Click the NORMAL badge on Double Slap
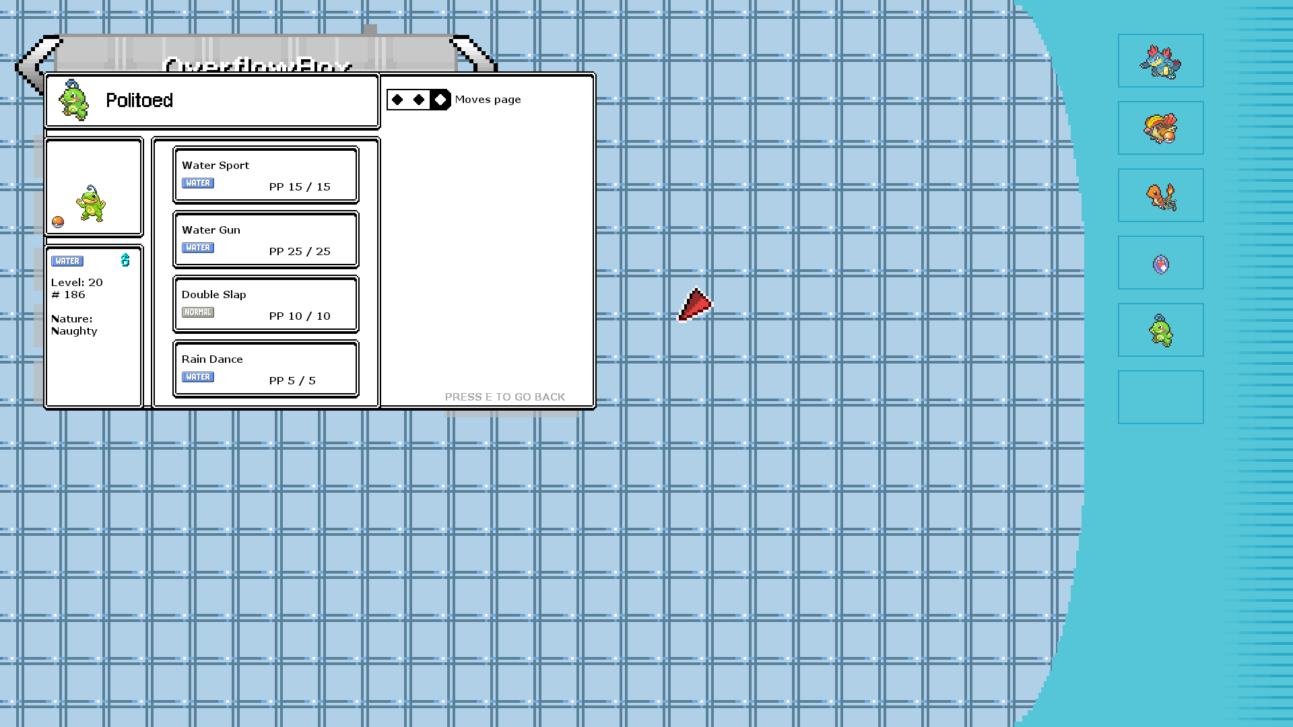The height and width of the screenshot is (727, 1293). [x=198, y=312]
